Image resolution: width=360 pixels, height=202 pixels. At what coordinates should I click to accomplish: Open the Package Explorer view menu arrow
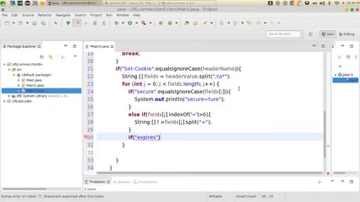(75, 56)
